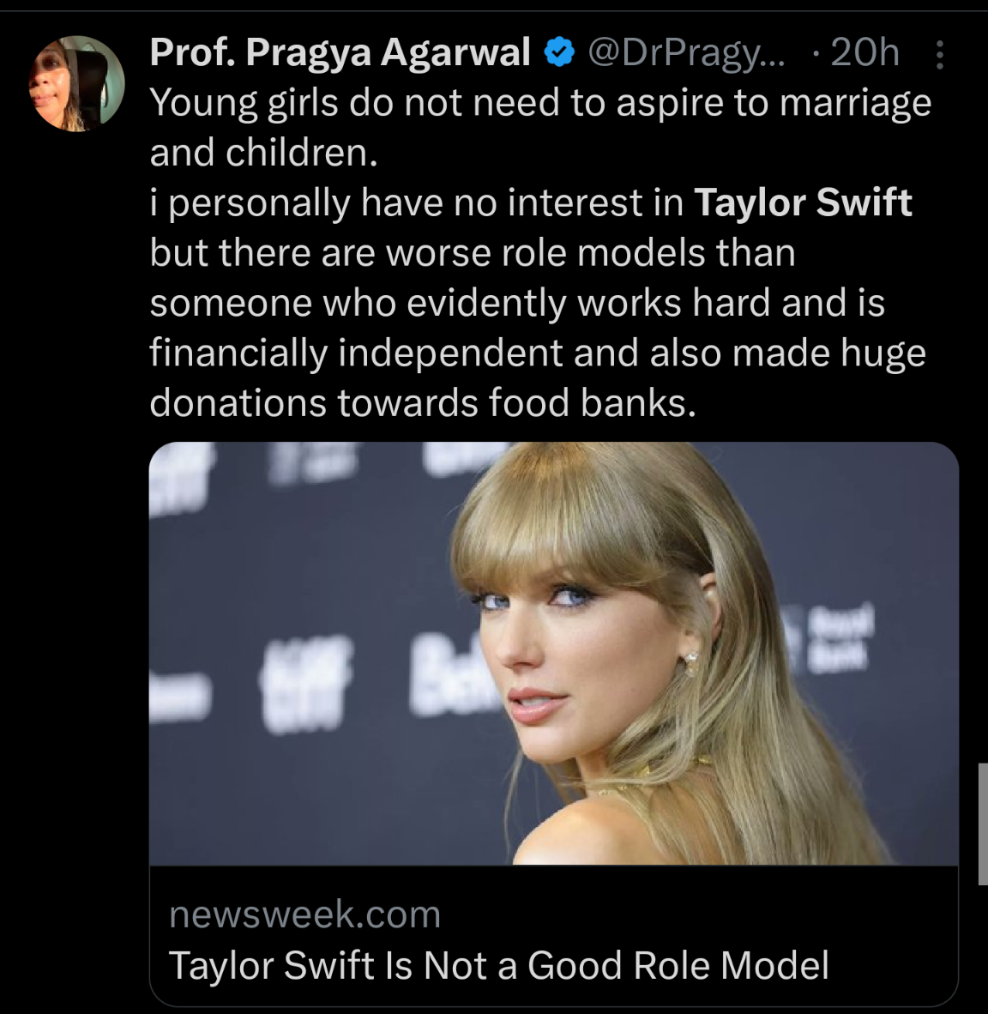Image resolution: width=988 pixels, height=1014 pixels.
Task: Open the headline Taylor Swift Is Not a Good Role Model
Action: pyautogui.click(x=498, y=965)
